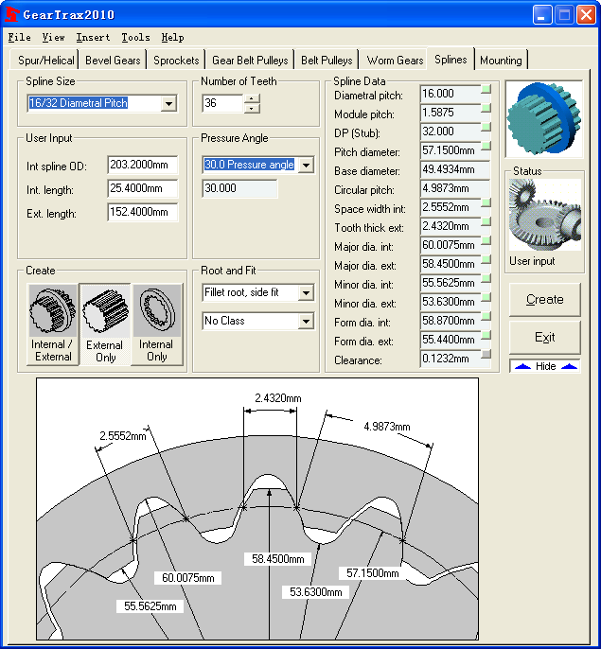Toggle the green indicator beside Pitch diameter
Image resolution: width=601 pixels, height=649 pixels.
(486, 146)
